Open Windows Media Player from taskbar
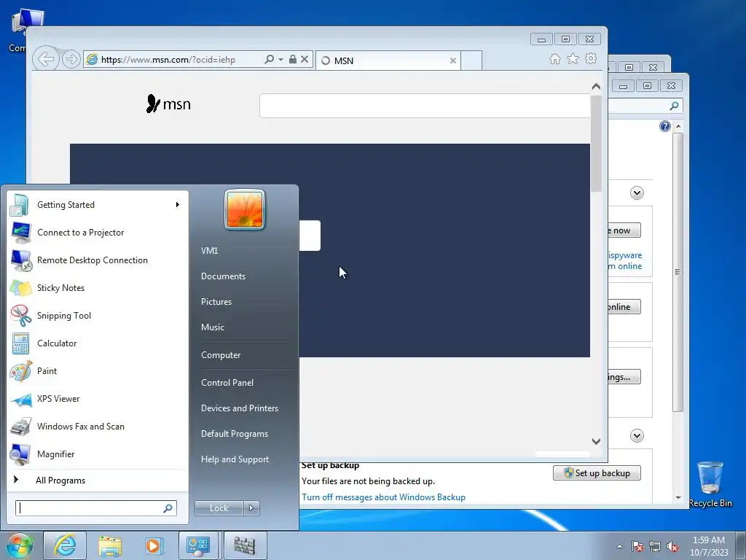The width and height of the screenshot is (746, 560). 154,545
